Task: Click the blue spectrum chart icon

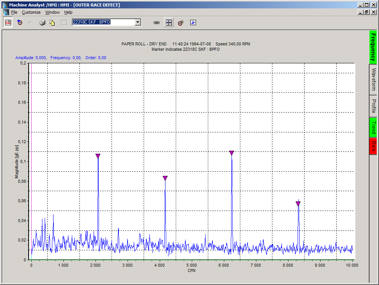Action: (193, 23)
